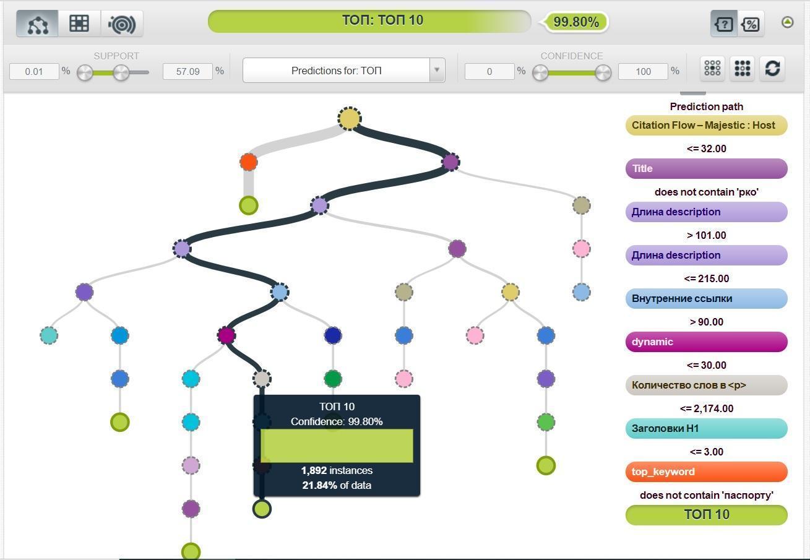Viewport: 810px width, 560px height.
Task: Select the dark navy blue tree node
Action: tap(333, 335)
